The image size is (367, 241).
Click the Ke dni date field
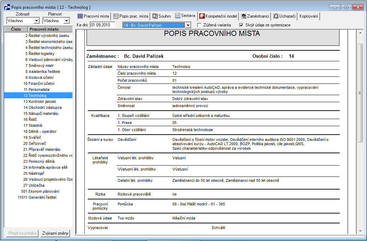click(x=102, y=25)
